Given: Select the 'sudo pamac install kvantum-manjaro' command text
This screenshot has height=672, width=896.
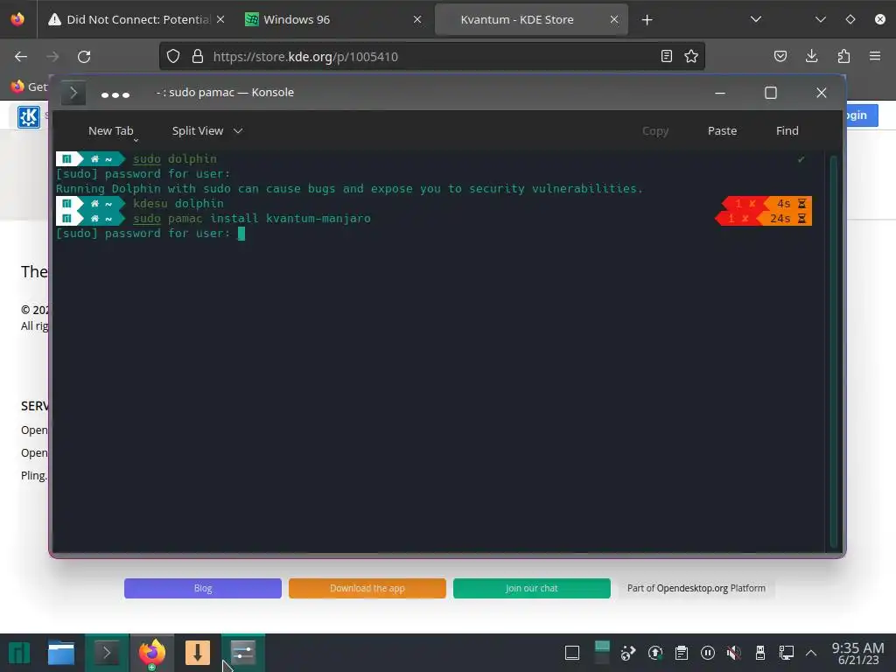Looking at the screenshot, I should coord(252,218).
